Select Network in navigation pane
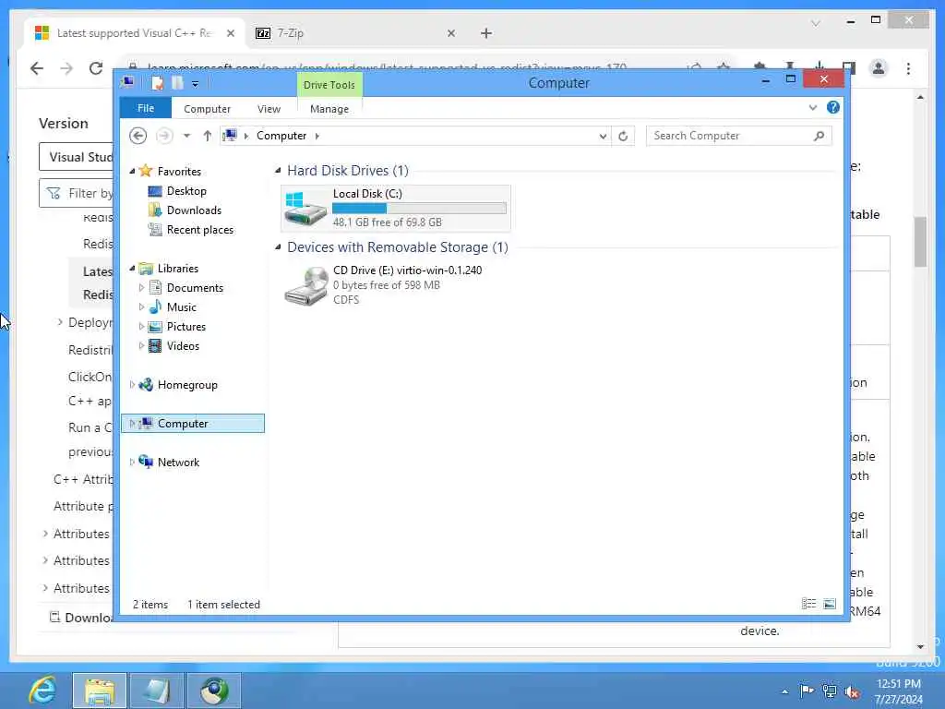 click(x=178, y=463)
